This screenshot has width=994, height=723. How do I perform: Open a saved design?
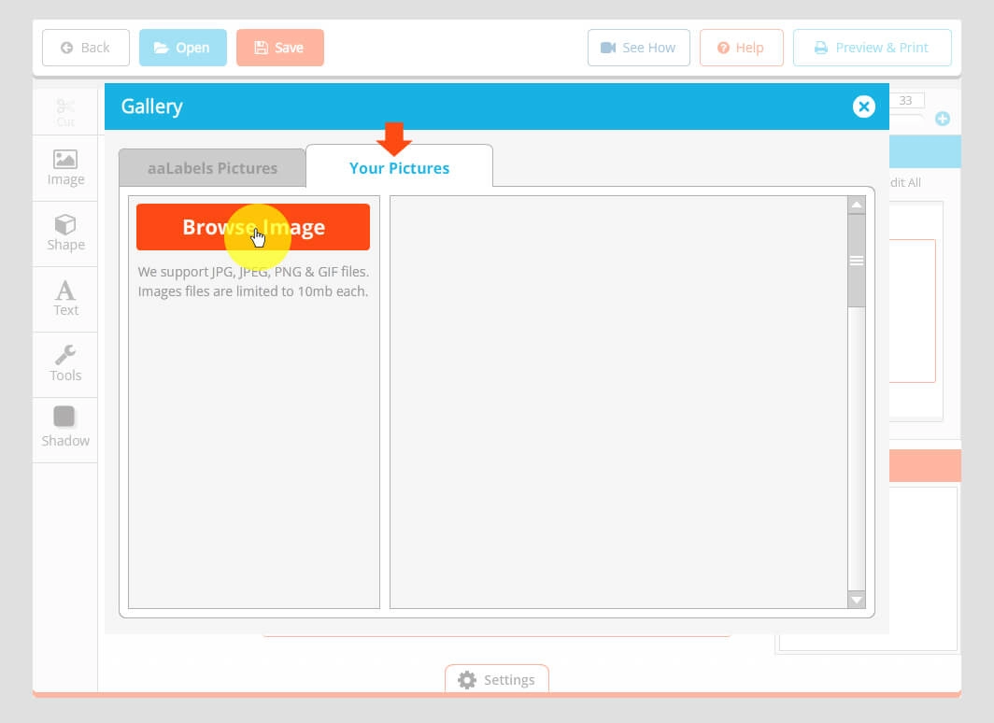tap(182, 48)
